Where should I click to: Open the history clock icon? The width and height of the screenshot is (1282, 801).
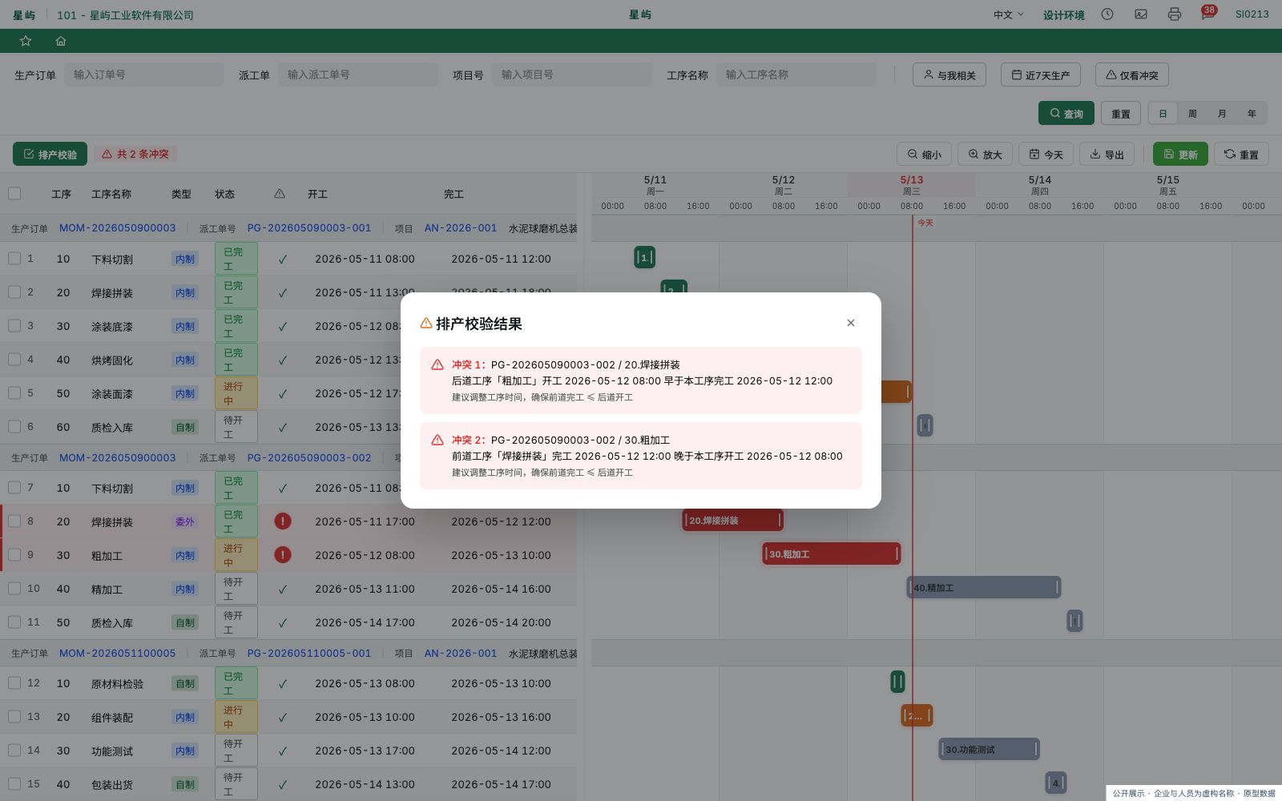pyautogui.click(x=1107, y=14)
